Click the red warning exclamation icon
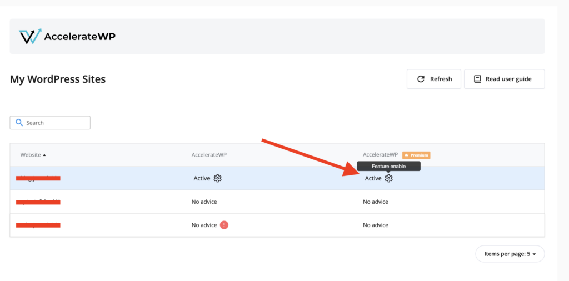Viewport: 569px width, 281px height. point(224,225)
